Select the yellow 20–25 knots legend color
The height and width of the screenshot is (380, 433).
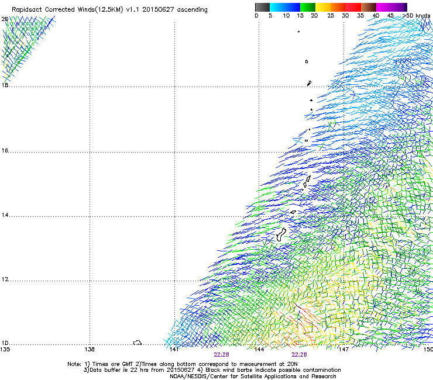click(x=323, y=7)
